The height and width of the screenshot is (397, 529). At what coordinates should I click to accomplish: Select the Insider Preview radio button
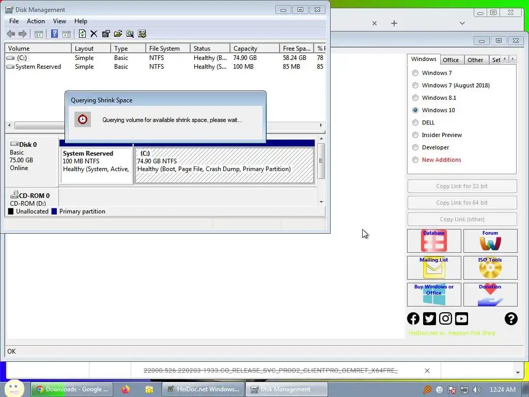click(415, 135)
